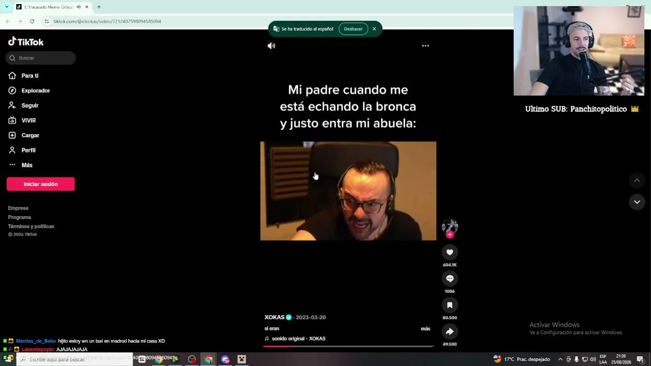This screenshot has width=651, height=366.
Task: Open Términos y políticas link
Action: point(31,226)
